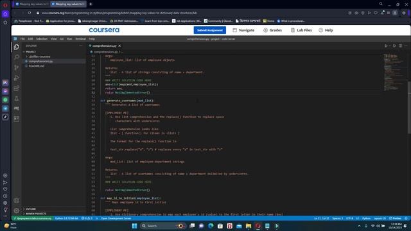Click the Prettier status bar item

click(x=396, y=218)
